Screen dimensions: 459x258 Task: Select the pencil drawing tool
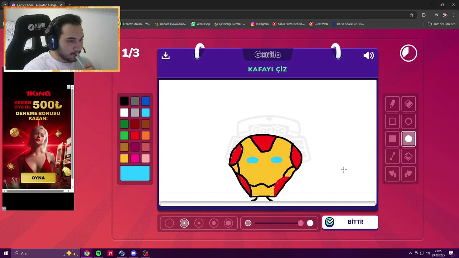pos(392,104)
